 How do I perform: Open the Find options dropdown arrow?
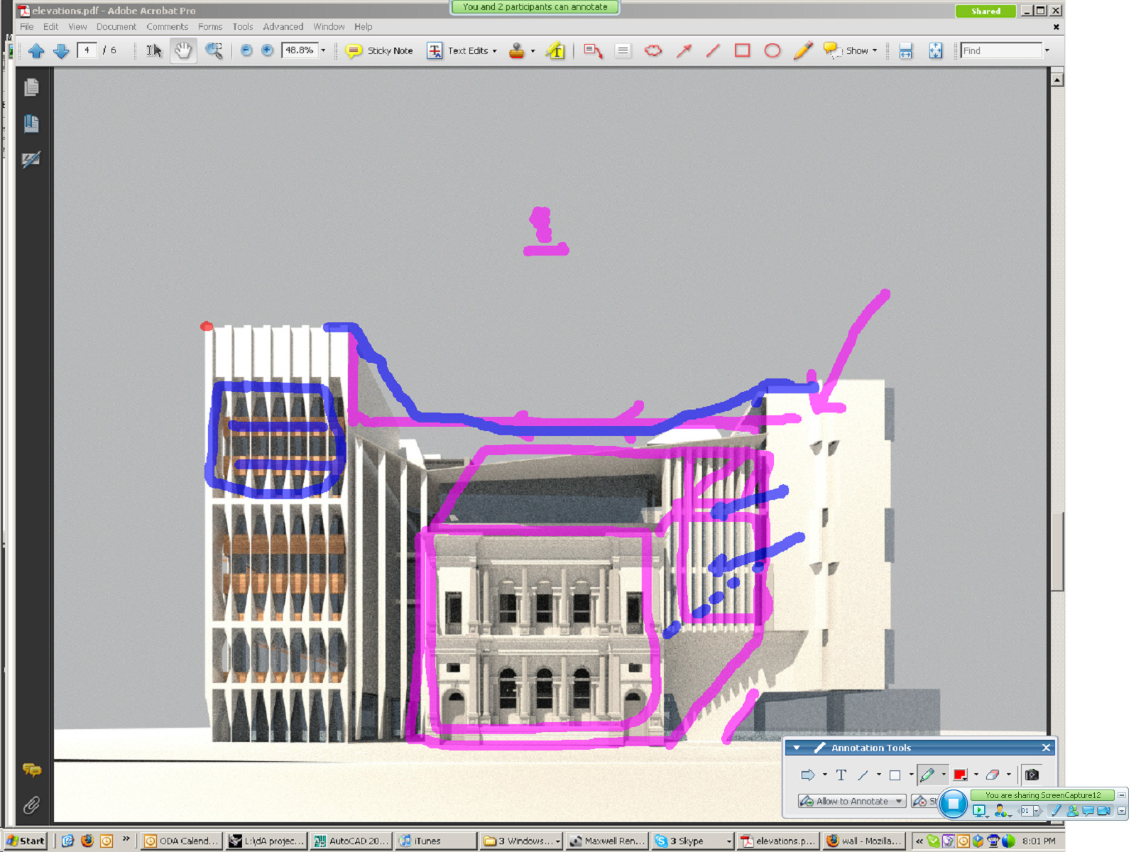coord(1047,50)
